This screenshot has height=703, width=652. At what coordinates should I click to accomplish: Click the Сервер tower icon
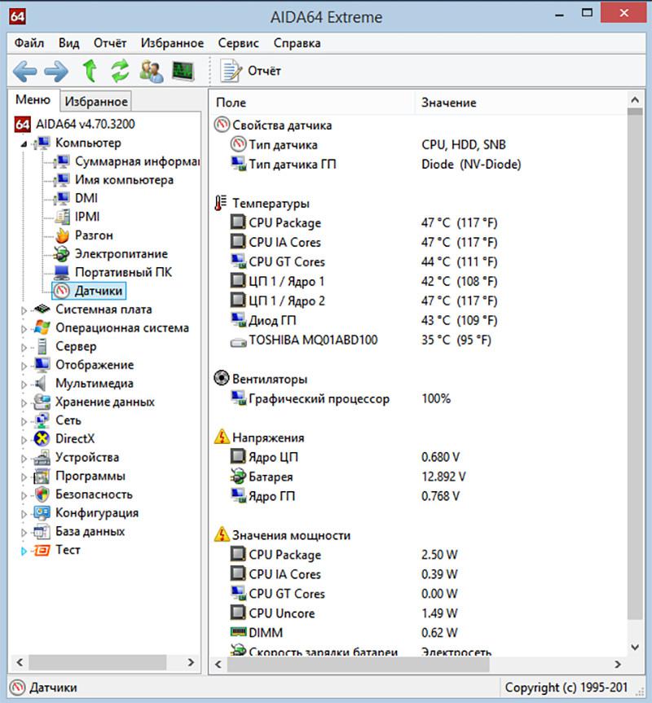coord(42,346)
